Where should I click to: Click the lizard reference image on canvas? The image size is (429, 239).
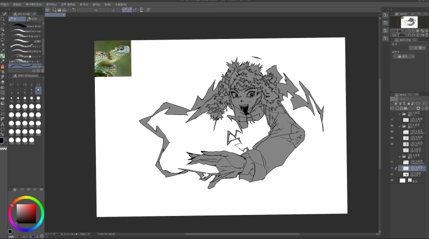tap(113, 59)
